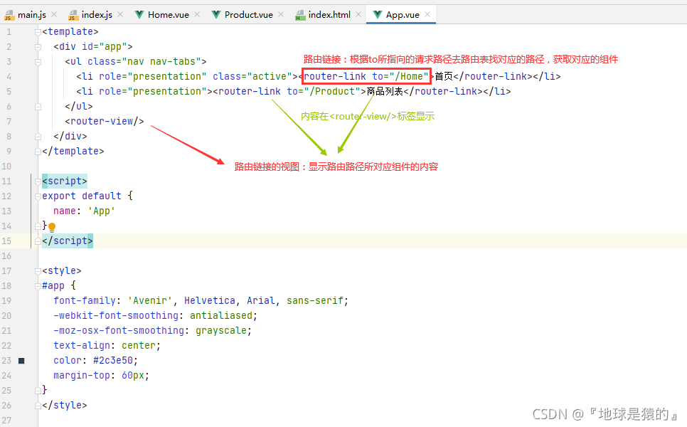Image resolution: width=687 pixels, height=427 pixels.
Task: Close the index.html tab
Action: (x=358, y=14)
